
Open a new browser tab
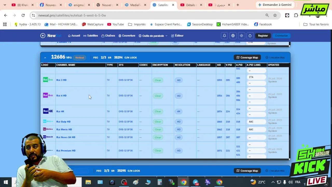point(238,5)
